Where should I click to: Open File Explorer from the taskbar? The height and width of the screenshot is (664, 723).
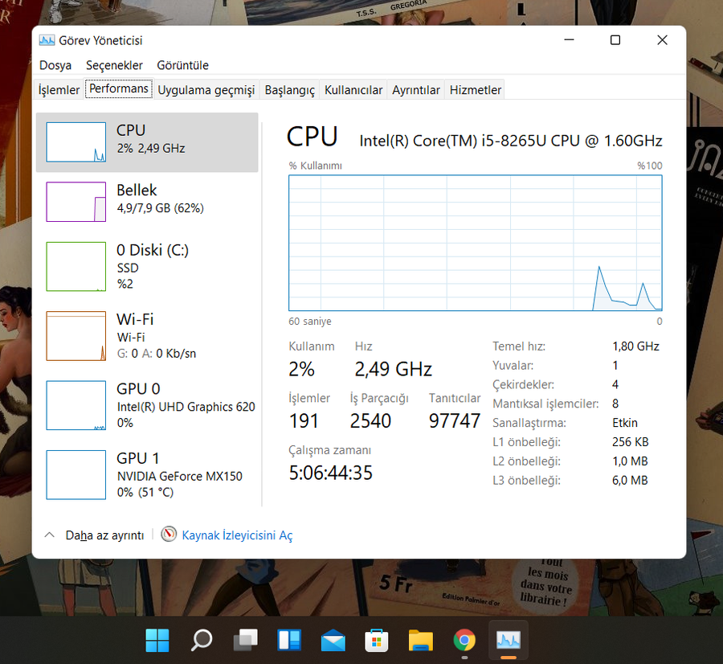(421, 640)
